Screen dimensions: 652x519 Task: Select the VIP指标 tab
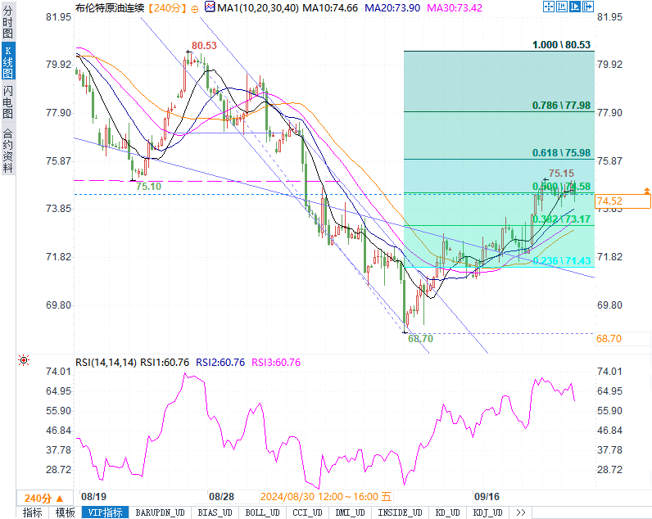point(105,512)
